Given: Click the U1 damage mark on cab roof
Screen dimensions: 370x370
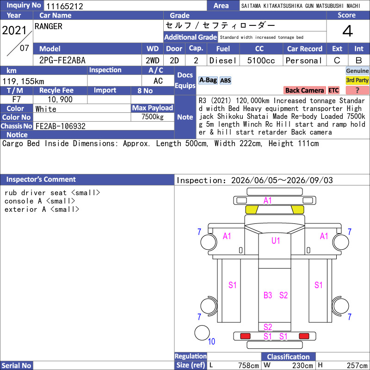Looking at the screenshot, I should [276, 240].
